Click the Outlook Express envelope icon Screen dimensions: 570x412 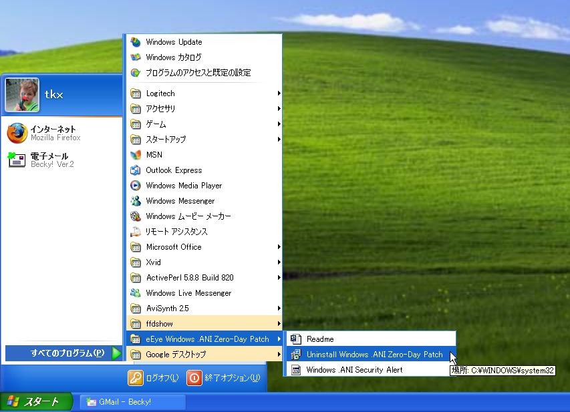pos(136,170)
